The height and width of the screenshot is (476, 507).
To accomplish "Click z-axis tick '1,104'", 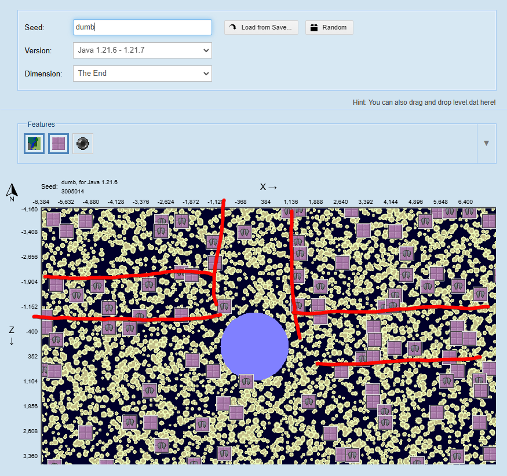I will tap(30, 381).
